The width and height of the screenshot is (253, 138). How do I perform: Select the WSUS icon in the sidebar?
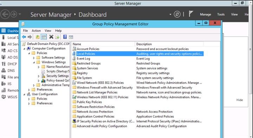click(4, 97)
